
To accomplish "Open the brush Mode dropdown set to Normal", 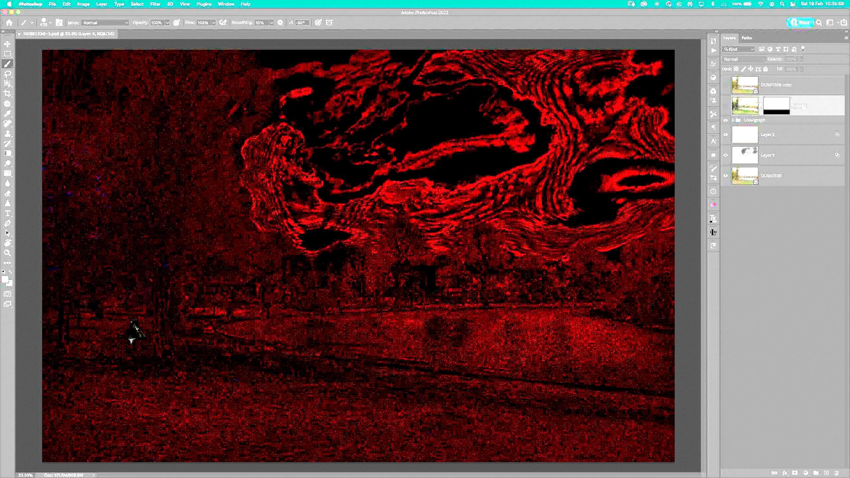I will (x=105, y=23).
